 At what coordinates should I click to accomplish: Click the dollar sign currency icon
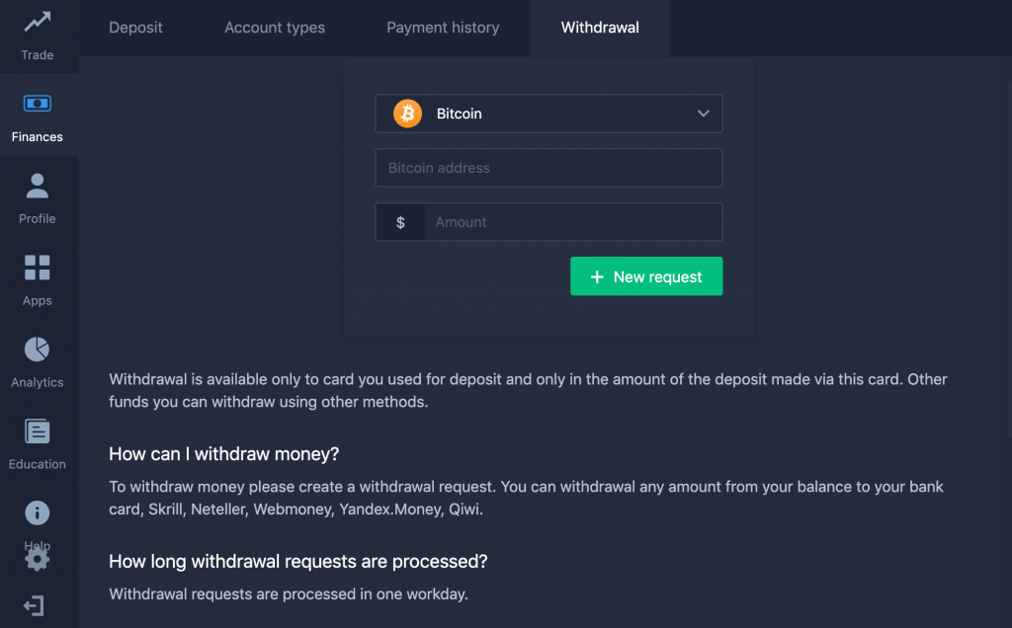pyautogui.click(x=400, y=222)
